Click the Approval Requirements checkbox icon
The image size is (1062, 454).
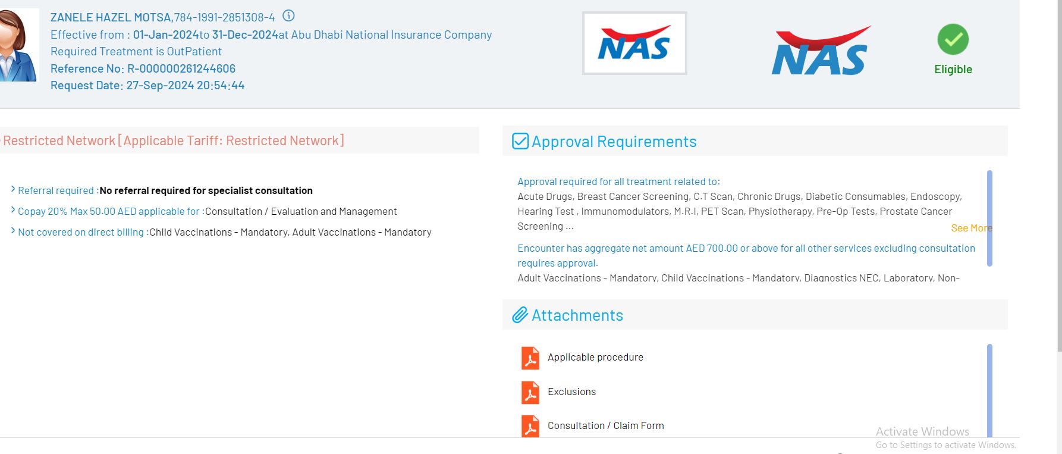click(x=520, y=141)
